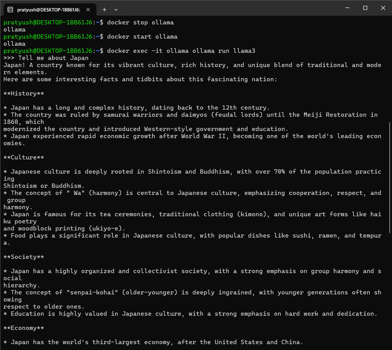Click the 'docker start ollama' command text
This screenshot has width=392, height=350.
point(142,36)
